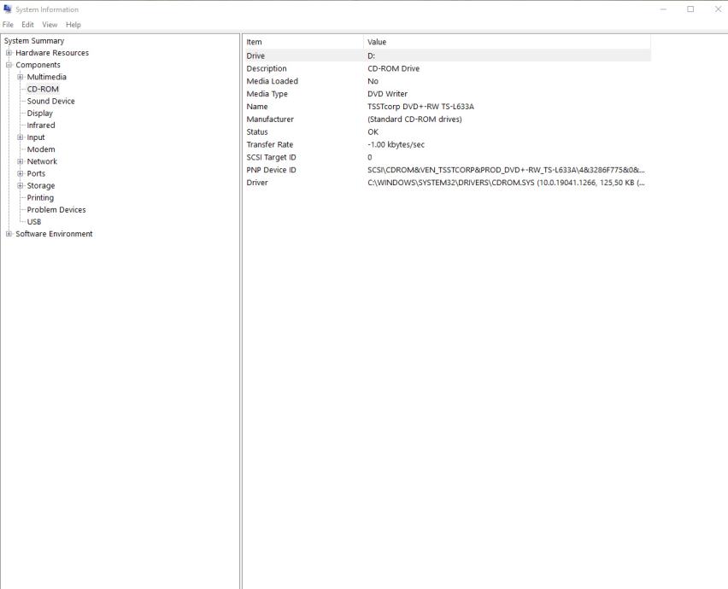This screenshot has height=589, width=728.
Task: Expand the Hardware Resources node
Action: tap(9, 53)
